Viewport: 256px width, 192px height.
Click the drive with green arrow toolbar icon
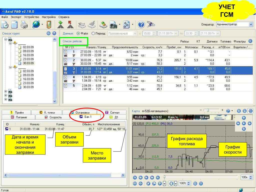(x=103, y=25)
